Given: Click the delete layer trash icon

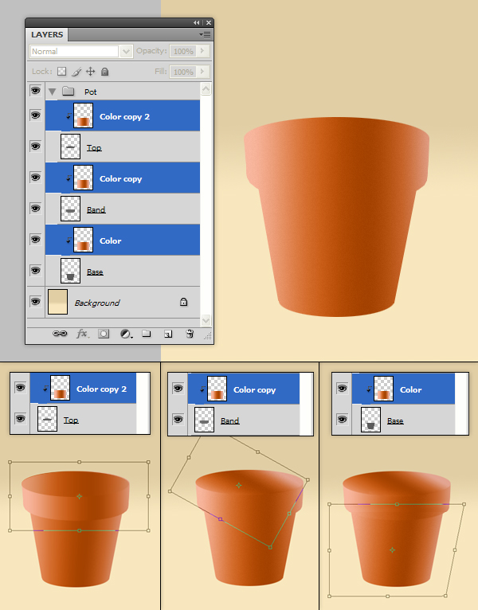Looking at the screenshot, I should (190, 334).
